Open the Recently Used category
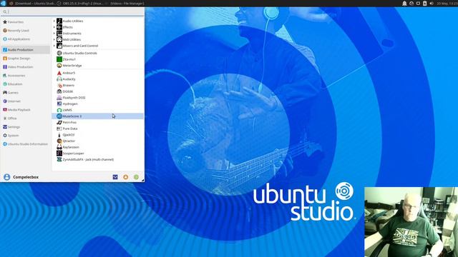This screenshot has width=458, height=257. (26, 30)
